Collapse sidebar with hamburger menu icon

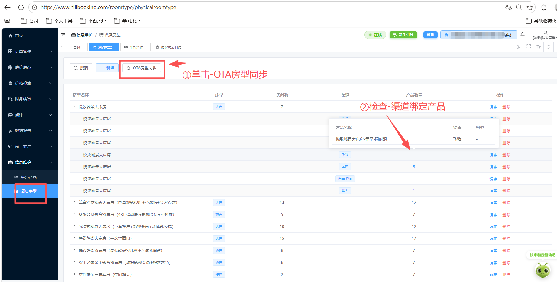(x=63, y=35)
